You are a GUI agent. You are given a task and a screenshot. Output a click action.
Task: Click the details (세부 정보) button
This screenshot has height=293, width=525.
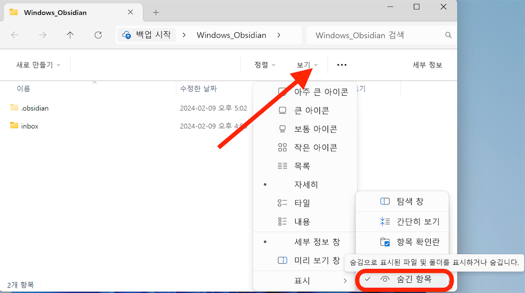pyautogui.click(x=427, y=65)
